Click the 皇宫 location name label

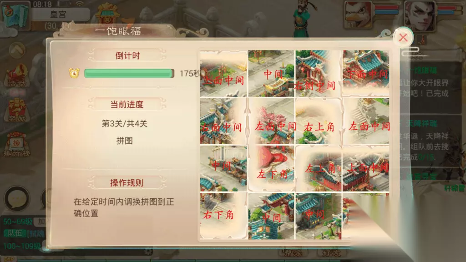click(x=59, y=14)
